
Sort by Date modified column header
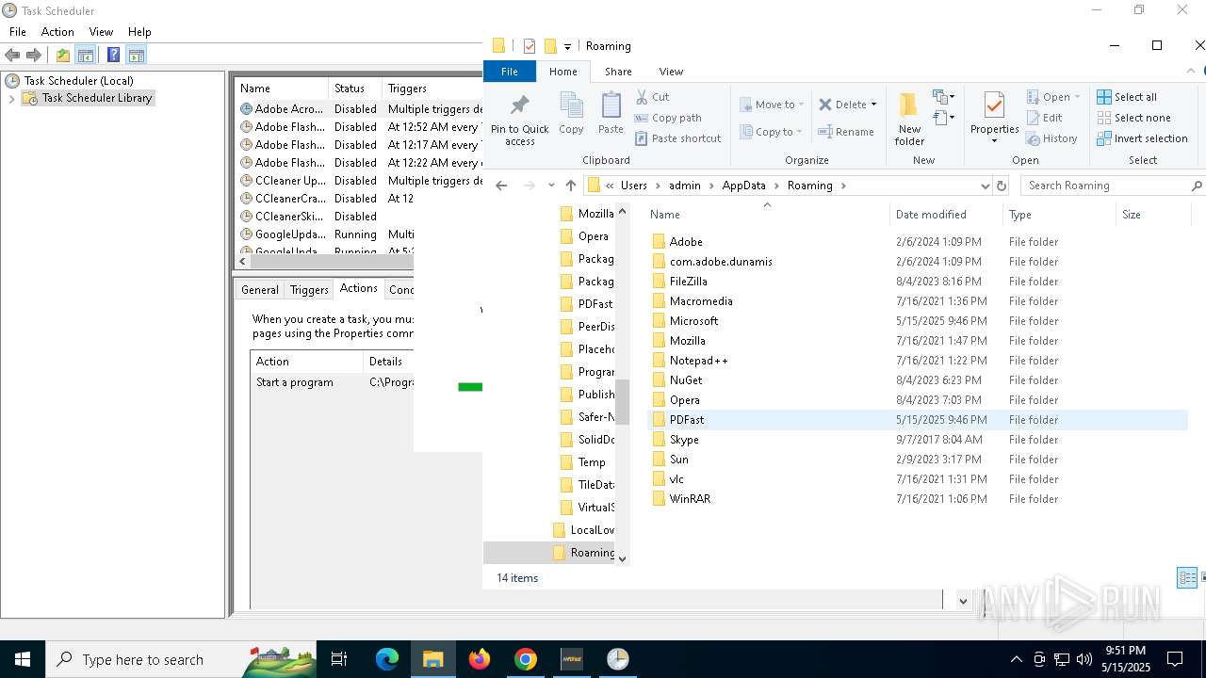point(945,215)
